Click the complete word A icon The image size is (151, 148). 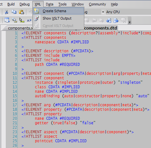(29, 20)
